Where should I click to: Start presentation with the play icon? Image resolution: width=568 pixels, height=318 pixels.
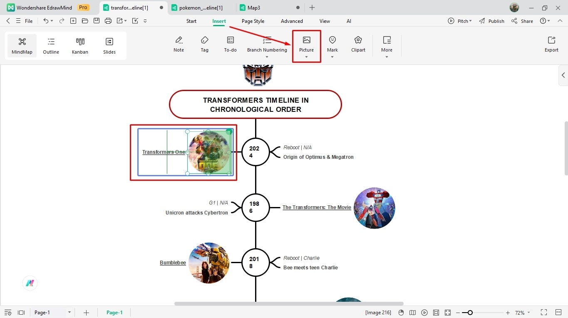(x=424, y=313)
